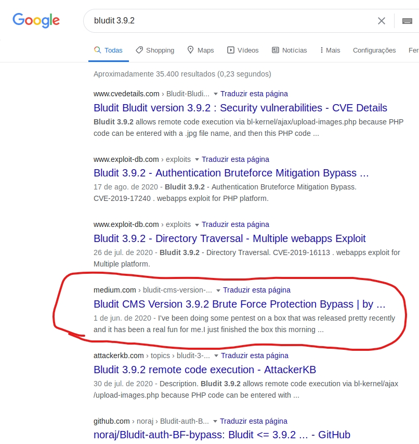Expand dropdown arrow beside medium.com URL
This screenshot has width=419, height=444.
218,290
